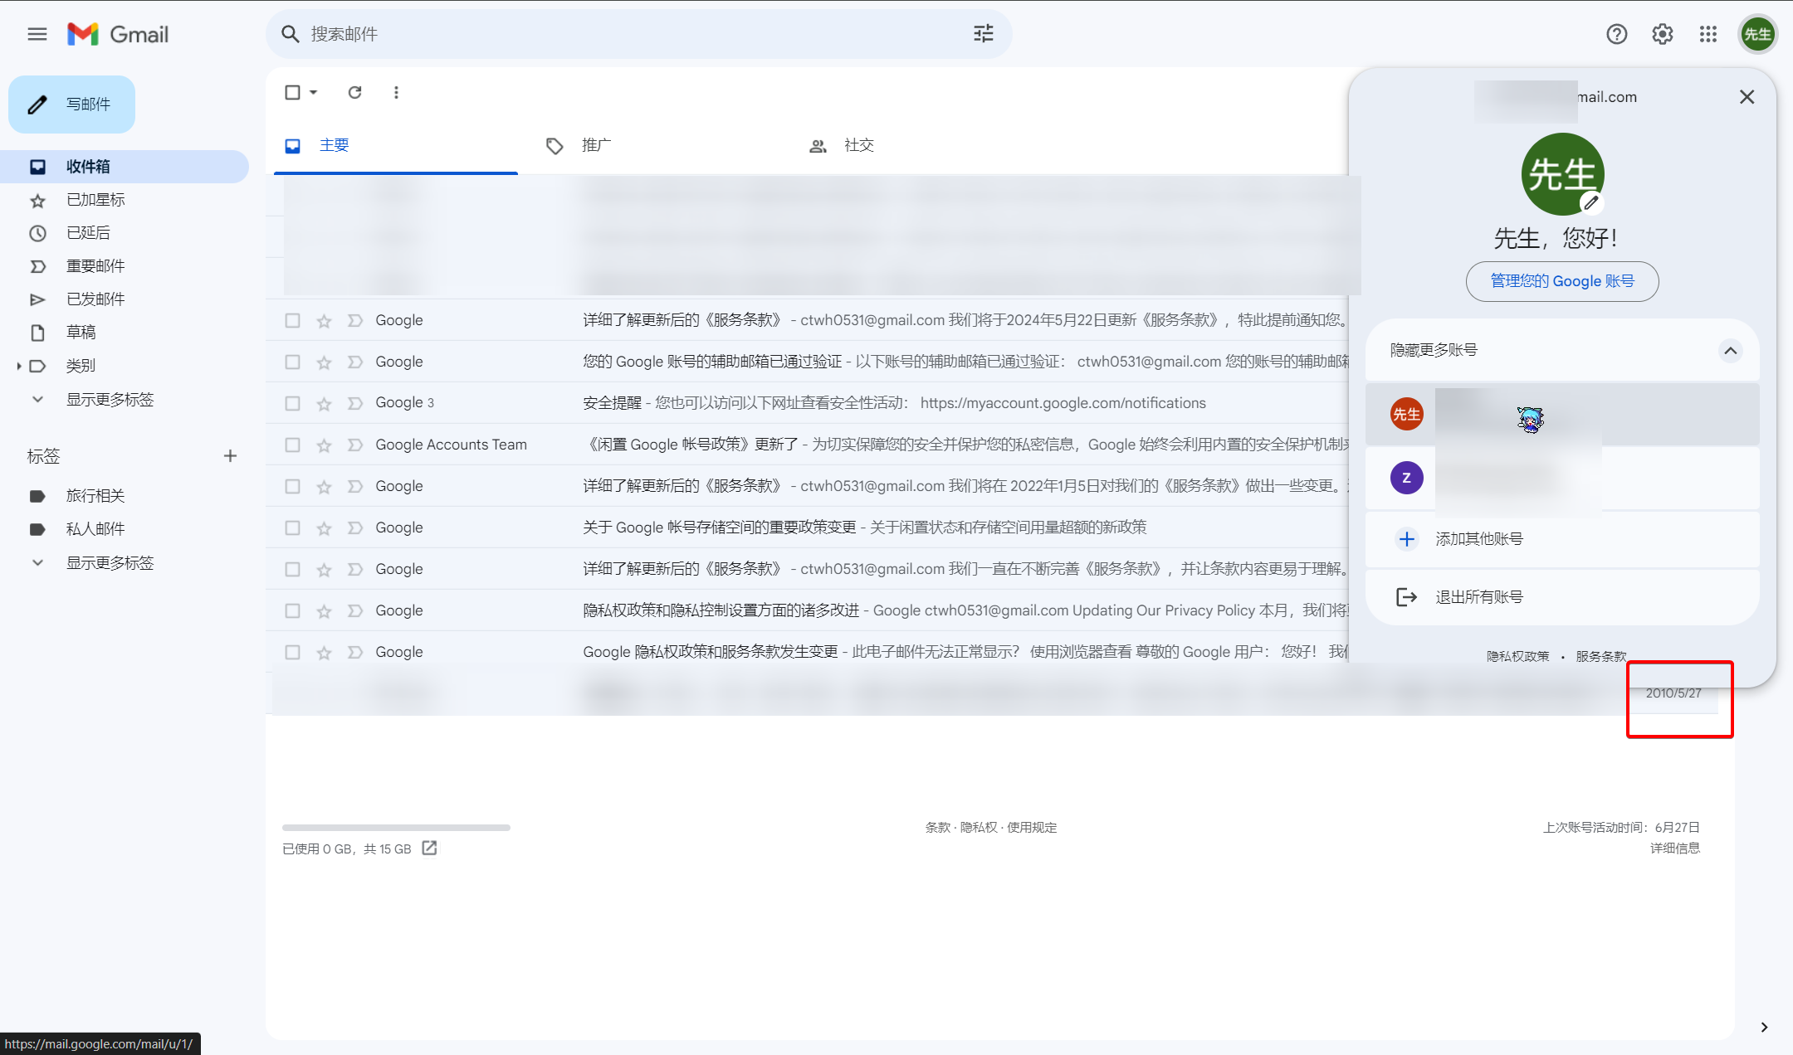Viewport: 1793px width, 1055px height.
Task: Switch to the account with red 先生 avatar
Action: (1562, 414)
